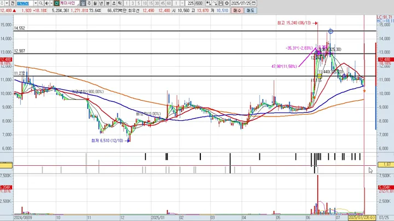Open the calendar date picker icon
The width and height of the screenshot is (394, 221).
tap(254, 3)
